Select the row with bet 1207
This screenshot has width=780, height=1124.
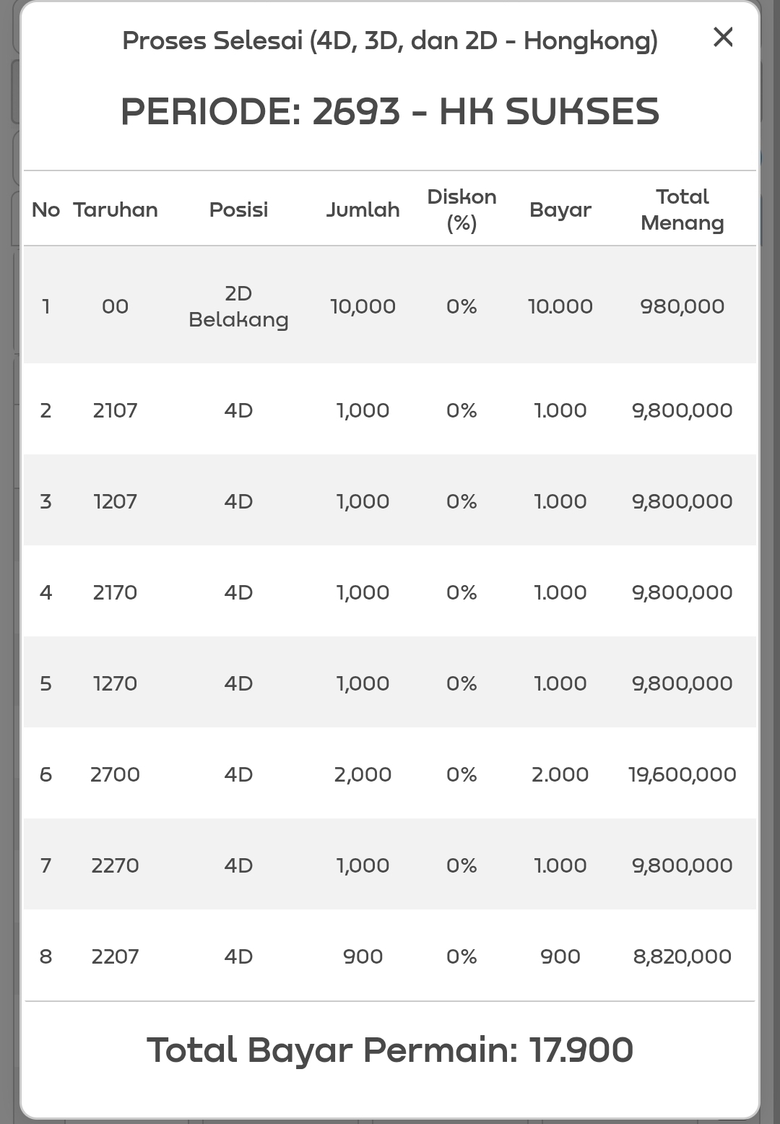pos(115,501)
